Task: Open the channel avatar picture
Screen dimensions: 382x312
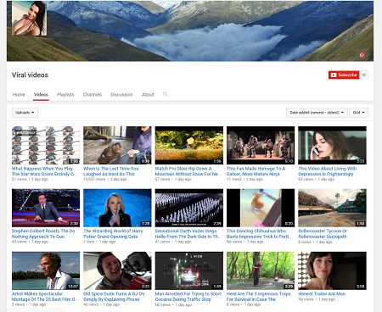Action: tap(30, 19)
